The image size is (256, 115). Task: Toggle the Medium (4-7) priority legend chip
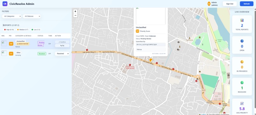tap(23, 30)
